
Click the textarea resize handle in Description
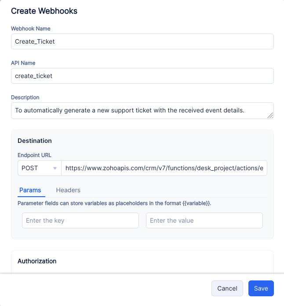coord(270,116)
